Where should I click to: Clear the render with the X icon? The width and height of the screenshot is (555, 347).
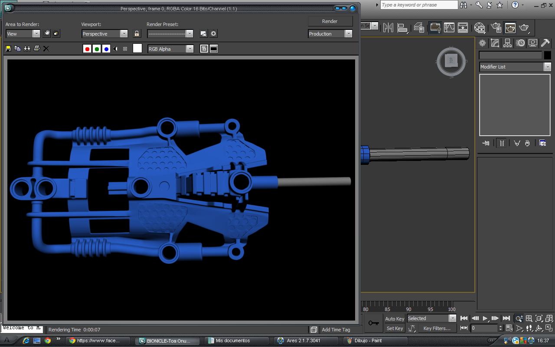[x=46, y=49]
